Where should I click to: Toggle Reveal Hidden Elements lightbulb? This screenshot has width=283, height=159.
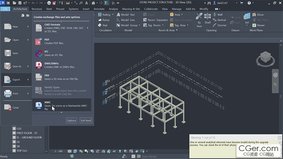coord(120,151)
